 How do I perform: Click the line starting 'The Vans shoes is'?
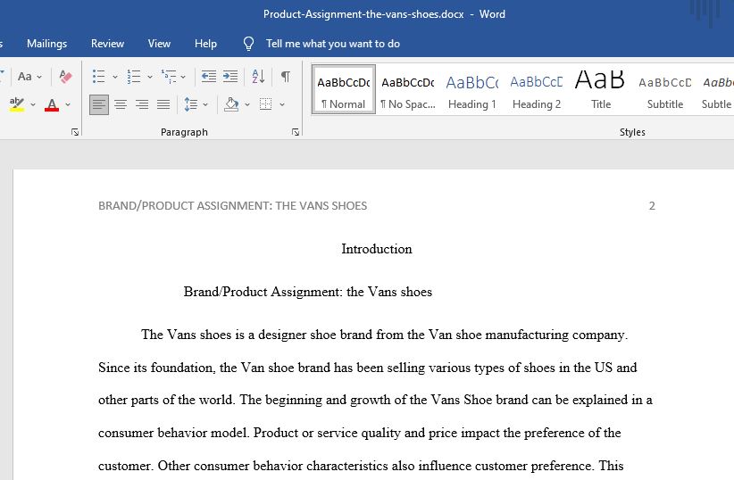384,335
